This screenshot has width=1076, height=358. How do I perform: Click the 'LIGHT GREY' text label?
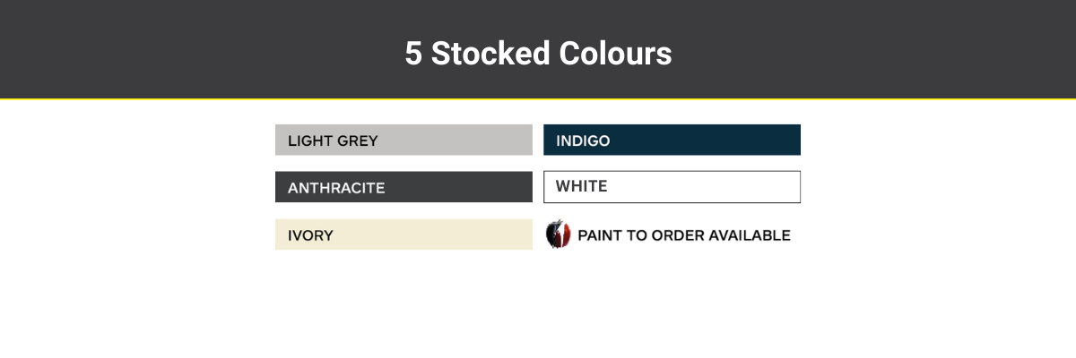[x=333, y=141]
